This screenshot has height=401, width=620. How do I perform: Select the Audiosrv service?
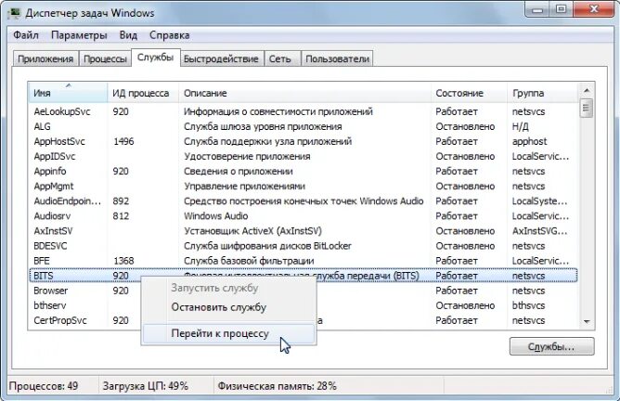[x=304, y=216]
